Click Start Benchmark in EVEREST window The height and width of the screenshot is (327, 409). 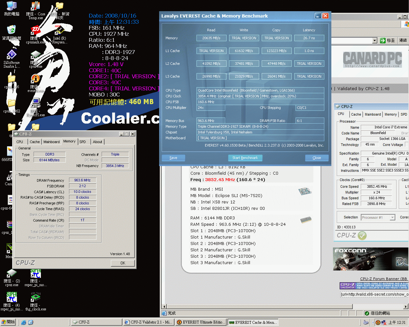tap(245, 158)
